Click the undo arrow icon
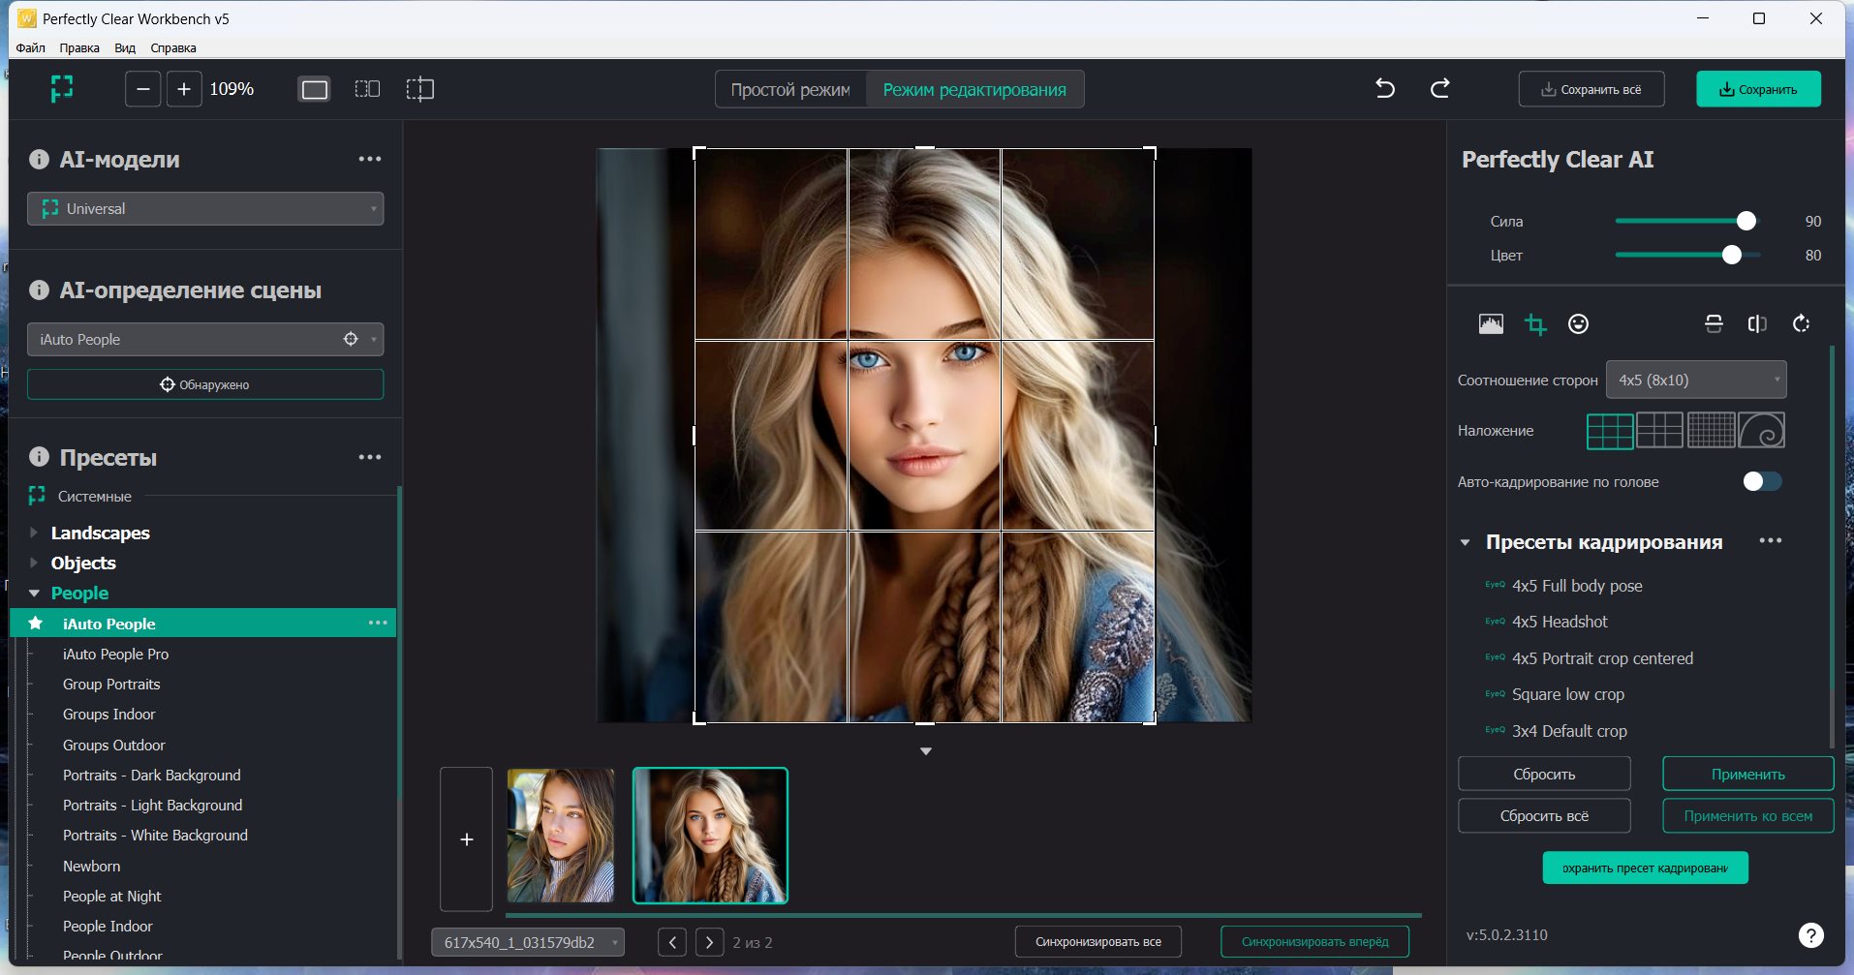This screenshot has height=975, width=1854. tap(1385, 89)
